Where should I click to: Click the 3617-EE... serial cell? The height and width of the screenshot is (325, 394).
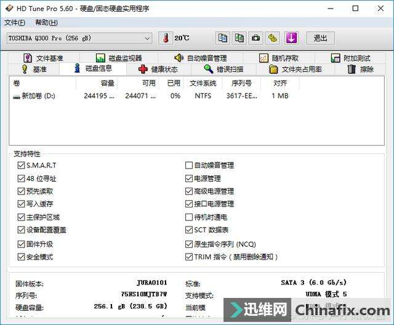tap(242, 96)
